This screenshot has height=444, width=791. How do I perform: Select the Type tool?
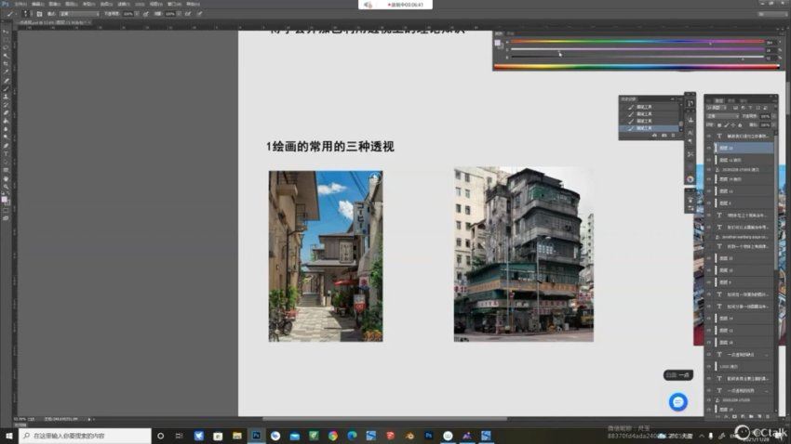[7, 153]
